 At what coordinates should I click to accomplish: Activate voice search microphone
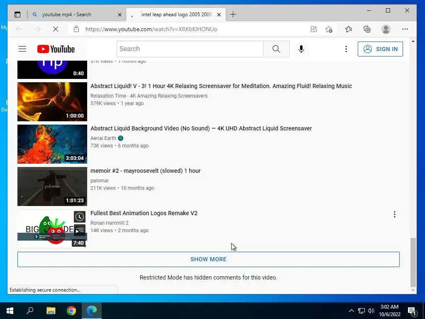pyautogui.click(x=301, y=49)
